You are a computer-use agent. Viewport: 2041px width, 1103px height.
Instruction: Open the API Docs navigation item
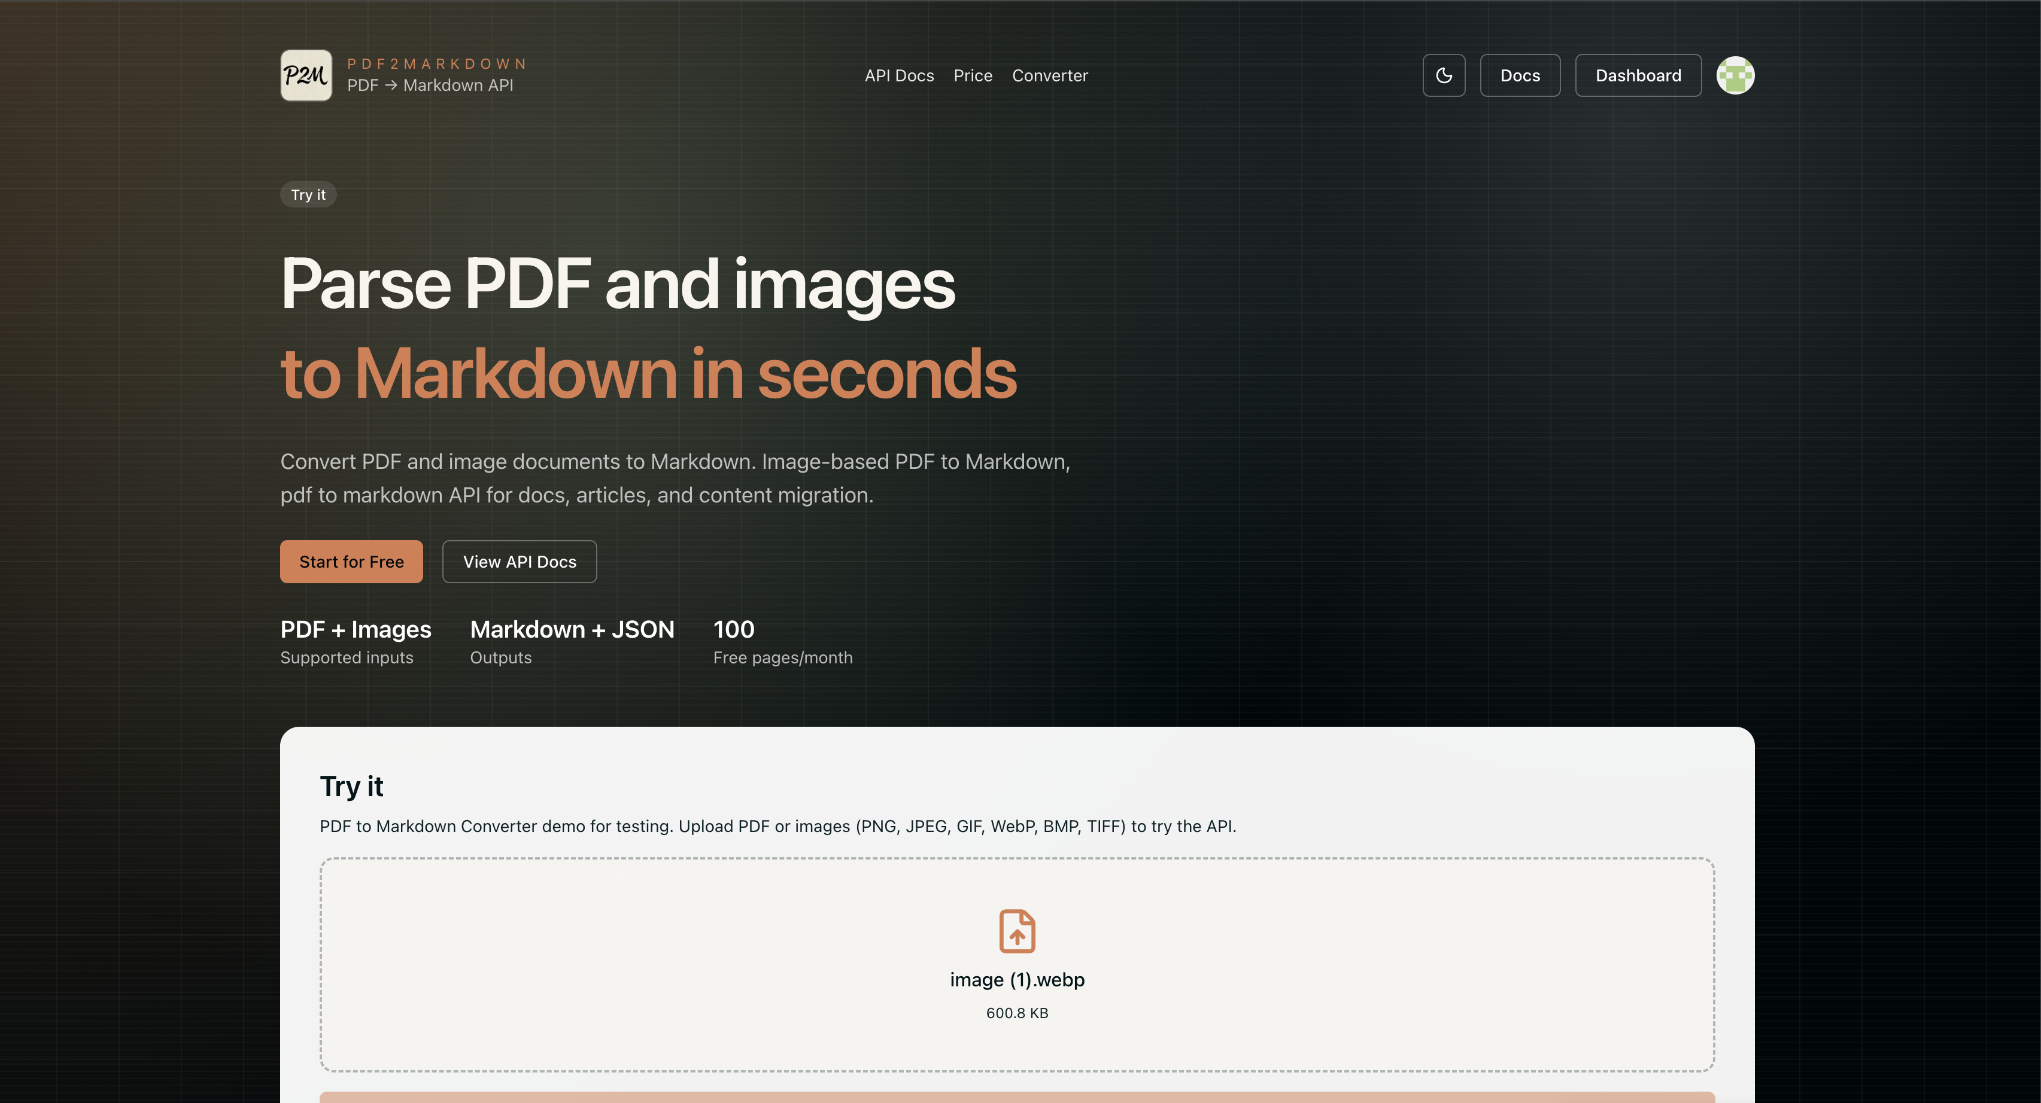899,75
